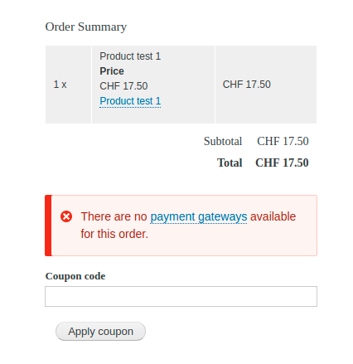The height and width of the screenshot is (364, 353).
Task: Click the red bar of error box
Action: coord(48,226)
